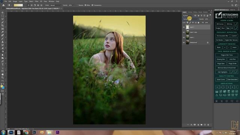Toggle layer filtering switch on or off
Screen dimensions: 240x135
[210, 15]
